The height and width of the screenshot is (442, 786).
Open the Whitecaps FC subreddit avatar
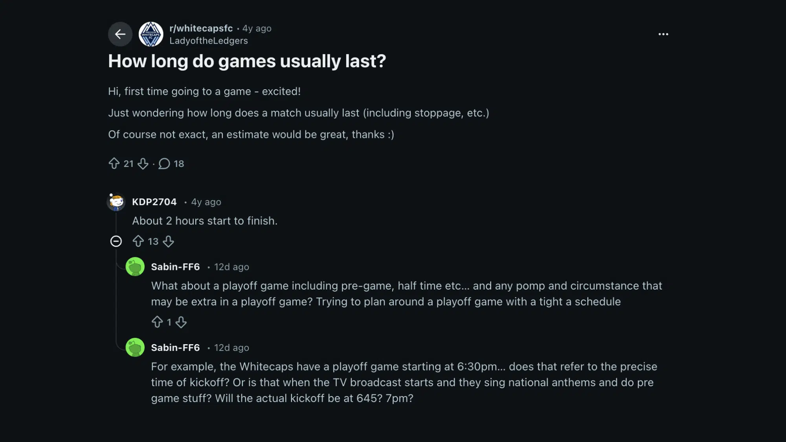click(x=151, y=34)
